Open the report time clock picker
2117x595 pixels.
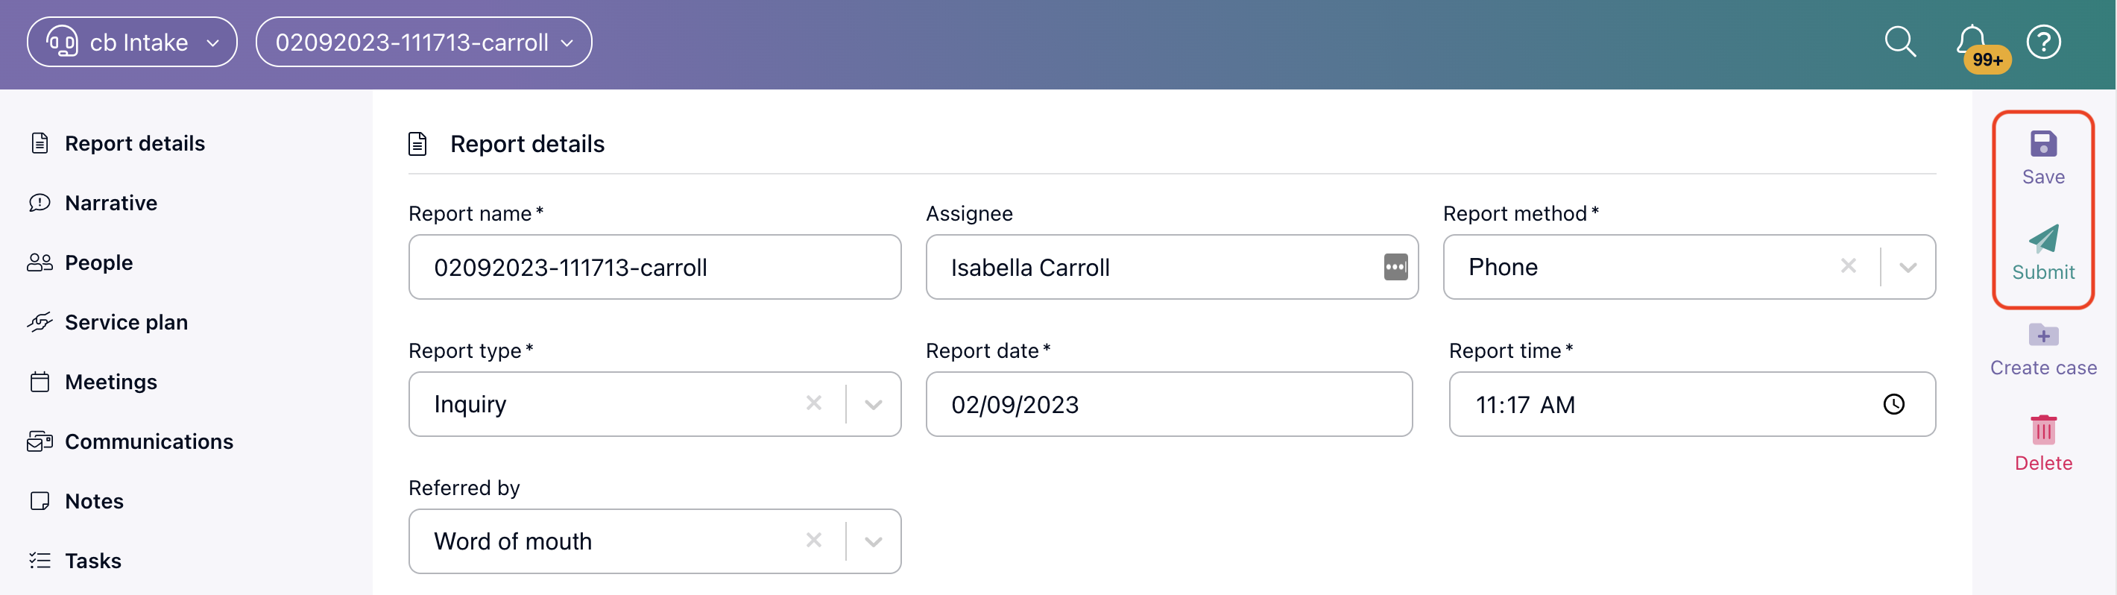coord(1893,404)
